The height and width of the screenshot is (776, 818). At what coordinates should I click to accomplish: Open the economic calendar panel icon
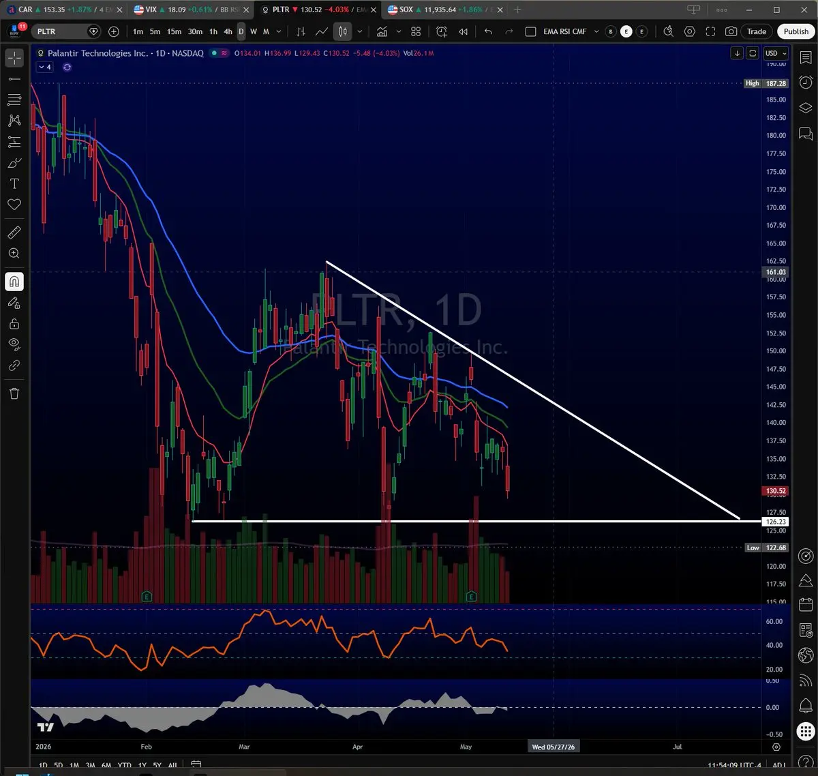[806, 605]
